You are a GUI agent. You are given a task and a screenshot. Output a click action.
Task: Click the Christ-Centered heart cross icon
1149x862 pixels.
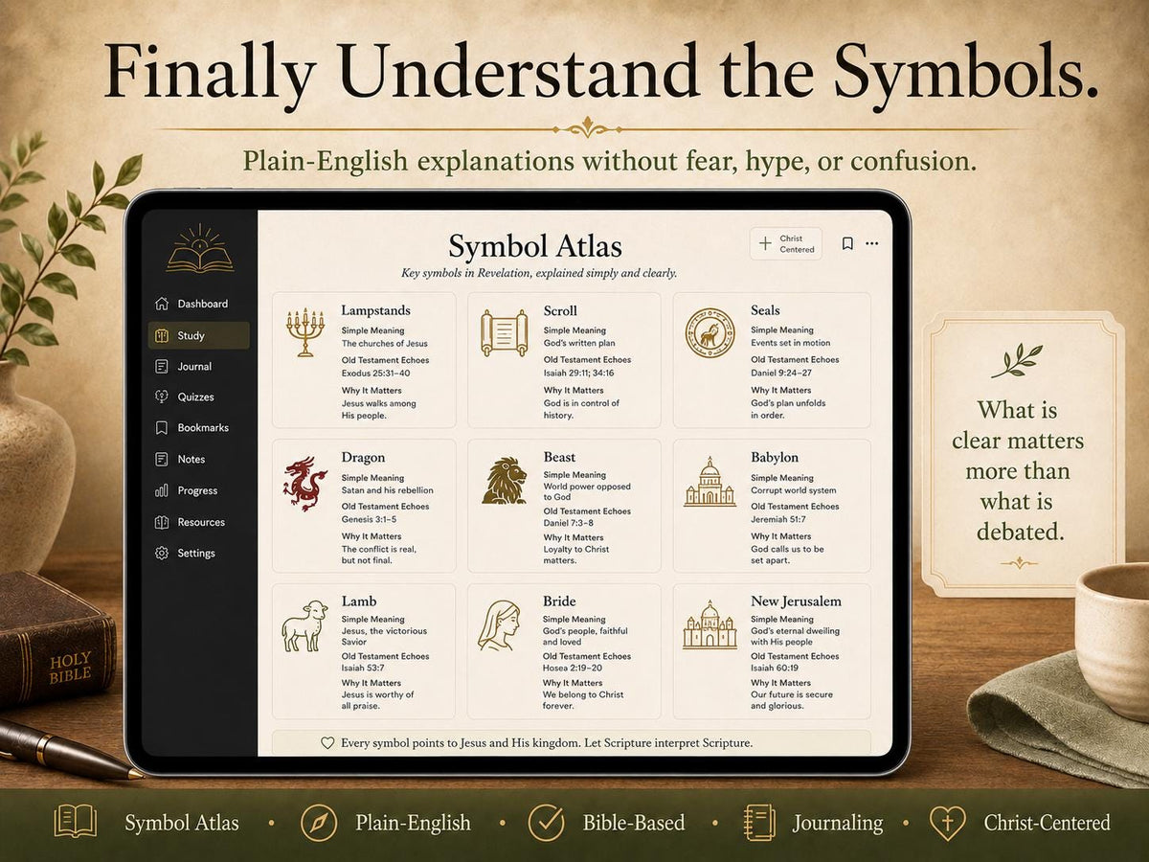(x=947, y=823)
